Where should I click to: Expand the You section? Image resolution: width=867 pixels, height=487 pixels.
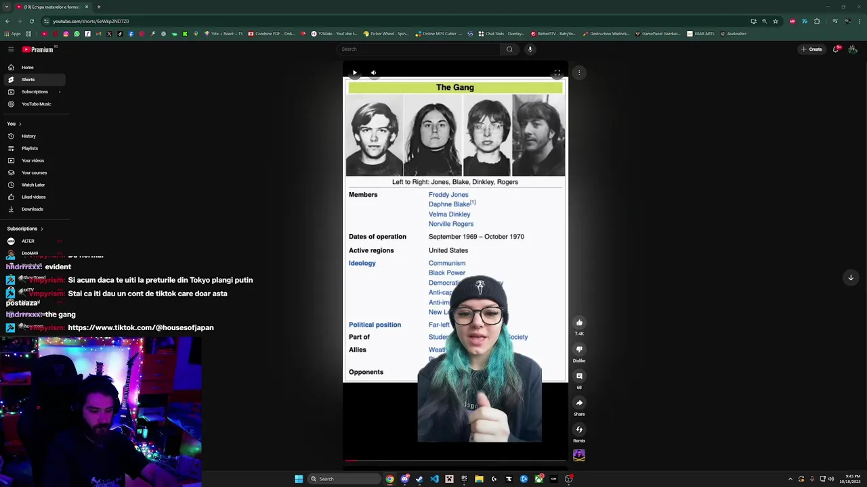tap(14, 124)
